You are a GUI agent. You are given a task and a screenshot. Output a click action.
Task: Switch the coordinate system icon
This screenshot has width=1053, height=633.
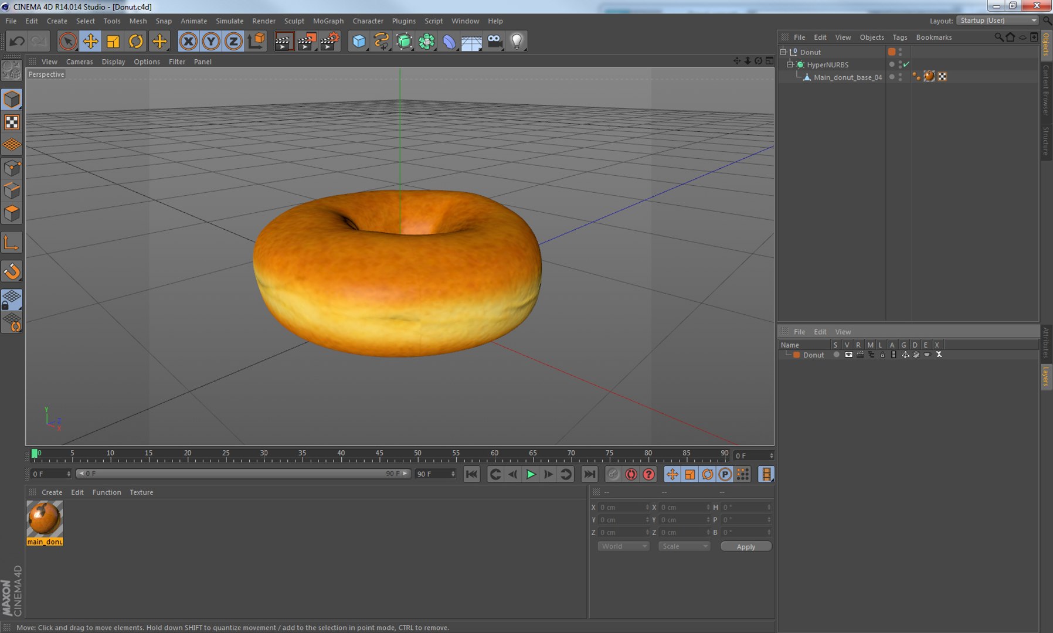pos(256,41)
